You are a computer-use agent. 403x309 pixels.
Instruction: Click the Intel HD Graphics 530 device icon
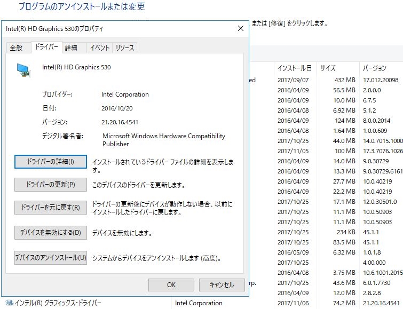click(23, 70)
